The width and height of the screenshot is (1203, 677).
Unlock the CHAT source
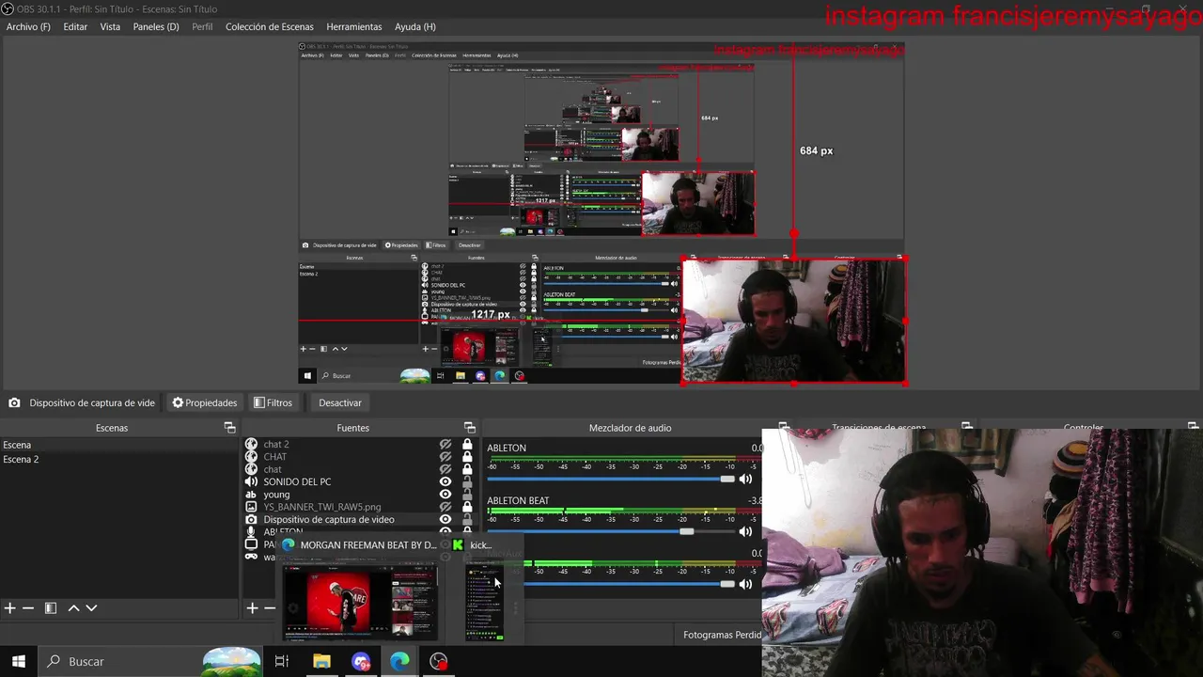click(x=467, y=457)
